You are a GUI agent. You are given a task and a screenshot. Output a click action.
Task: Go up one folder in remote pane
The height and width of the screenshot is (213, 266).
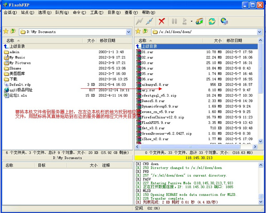(146, 32)
